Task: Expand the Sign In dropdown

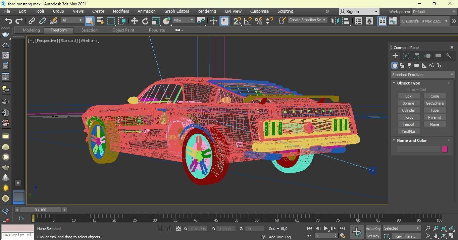Action: tap(376, 11)
